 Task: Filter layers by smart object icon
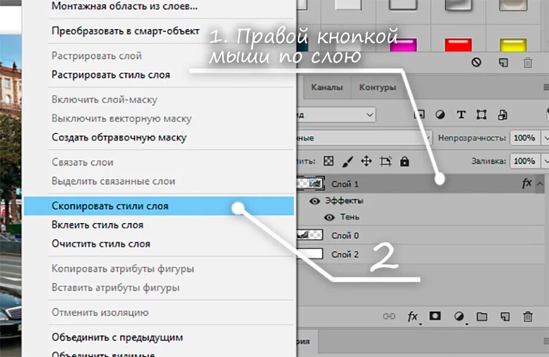pyautogui.click(x=503, y=114)
